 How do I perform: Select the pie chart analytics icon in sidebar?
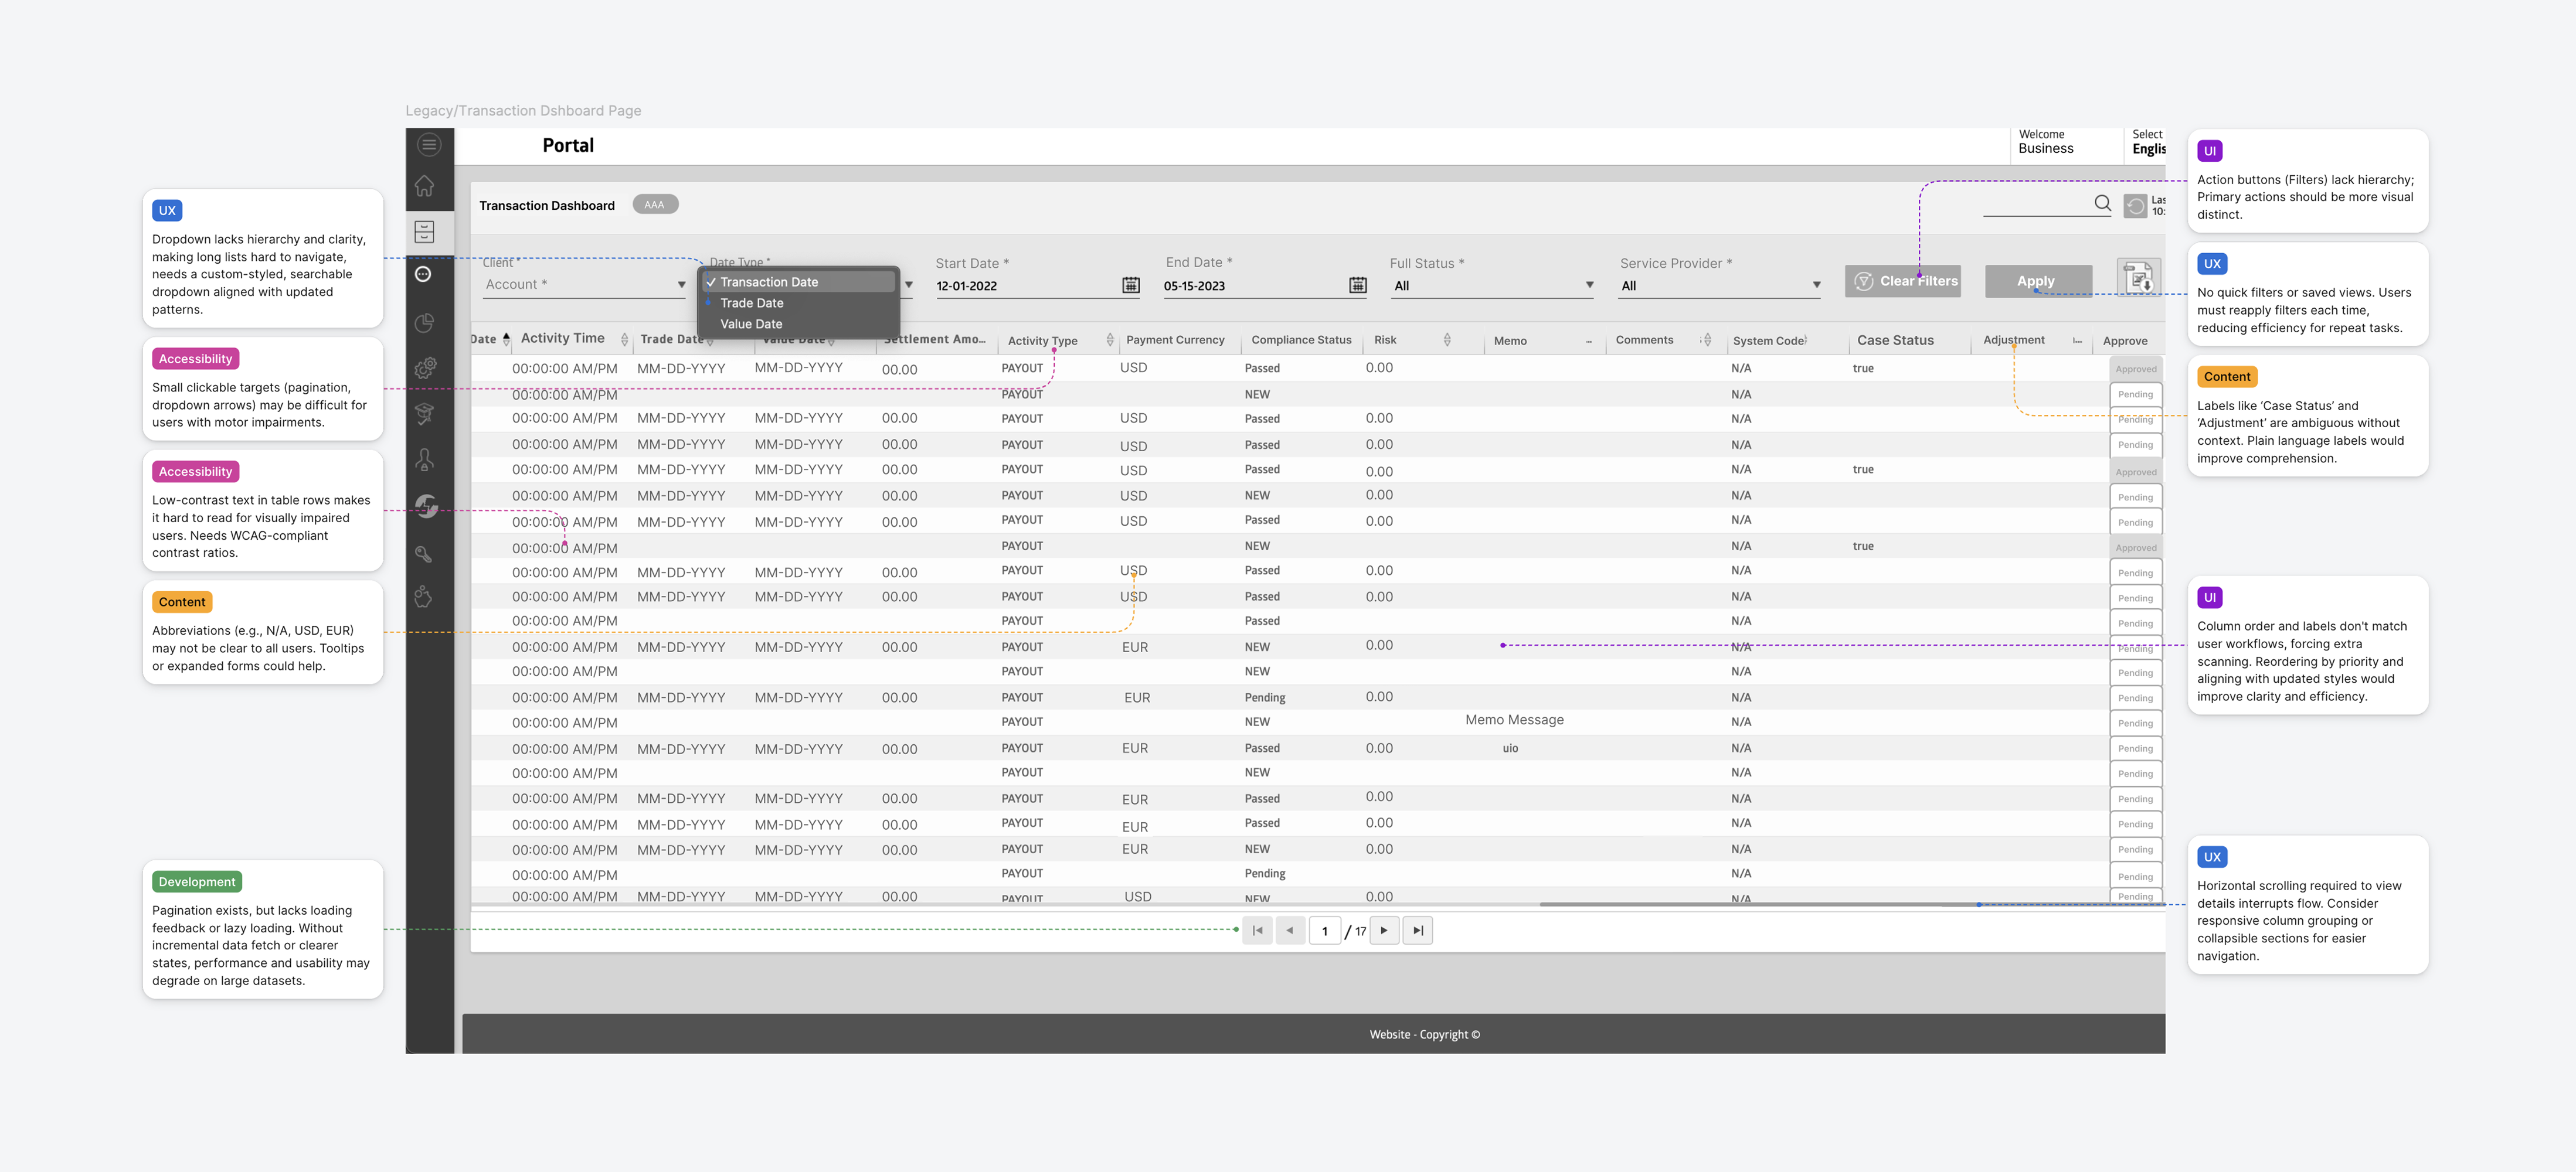pyautogui.click(x=425, y=323)
